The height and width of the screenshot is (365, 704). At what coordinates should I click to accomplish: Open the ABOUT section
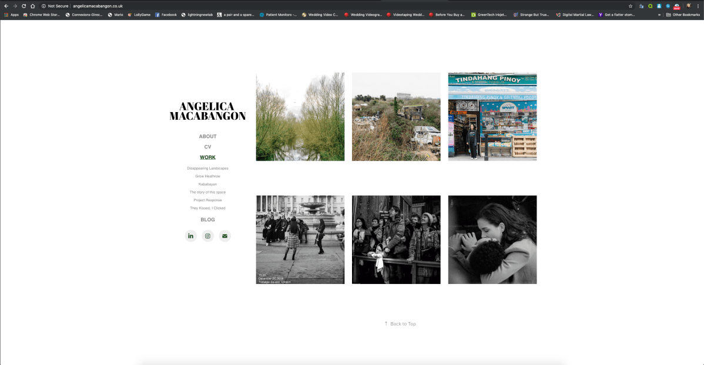point(207,136)
